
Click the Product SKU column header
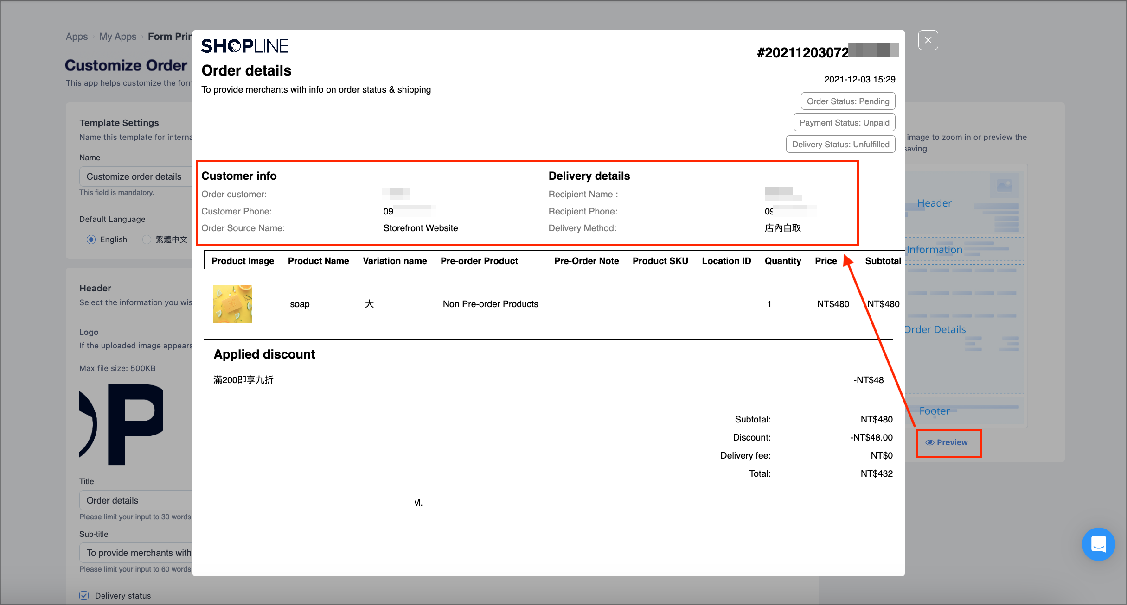pos(660,261)
